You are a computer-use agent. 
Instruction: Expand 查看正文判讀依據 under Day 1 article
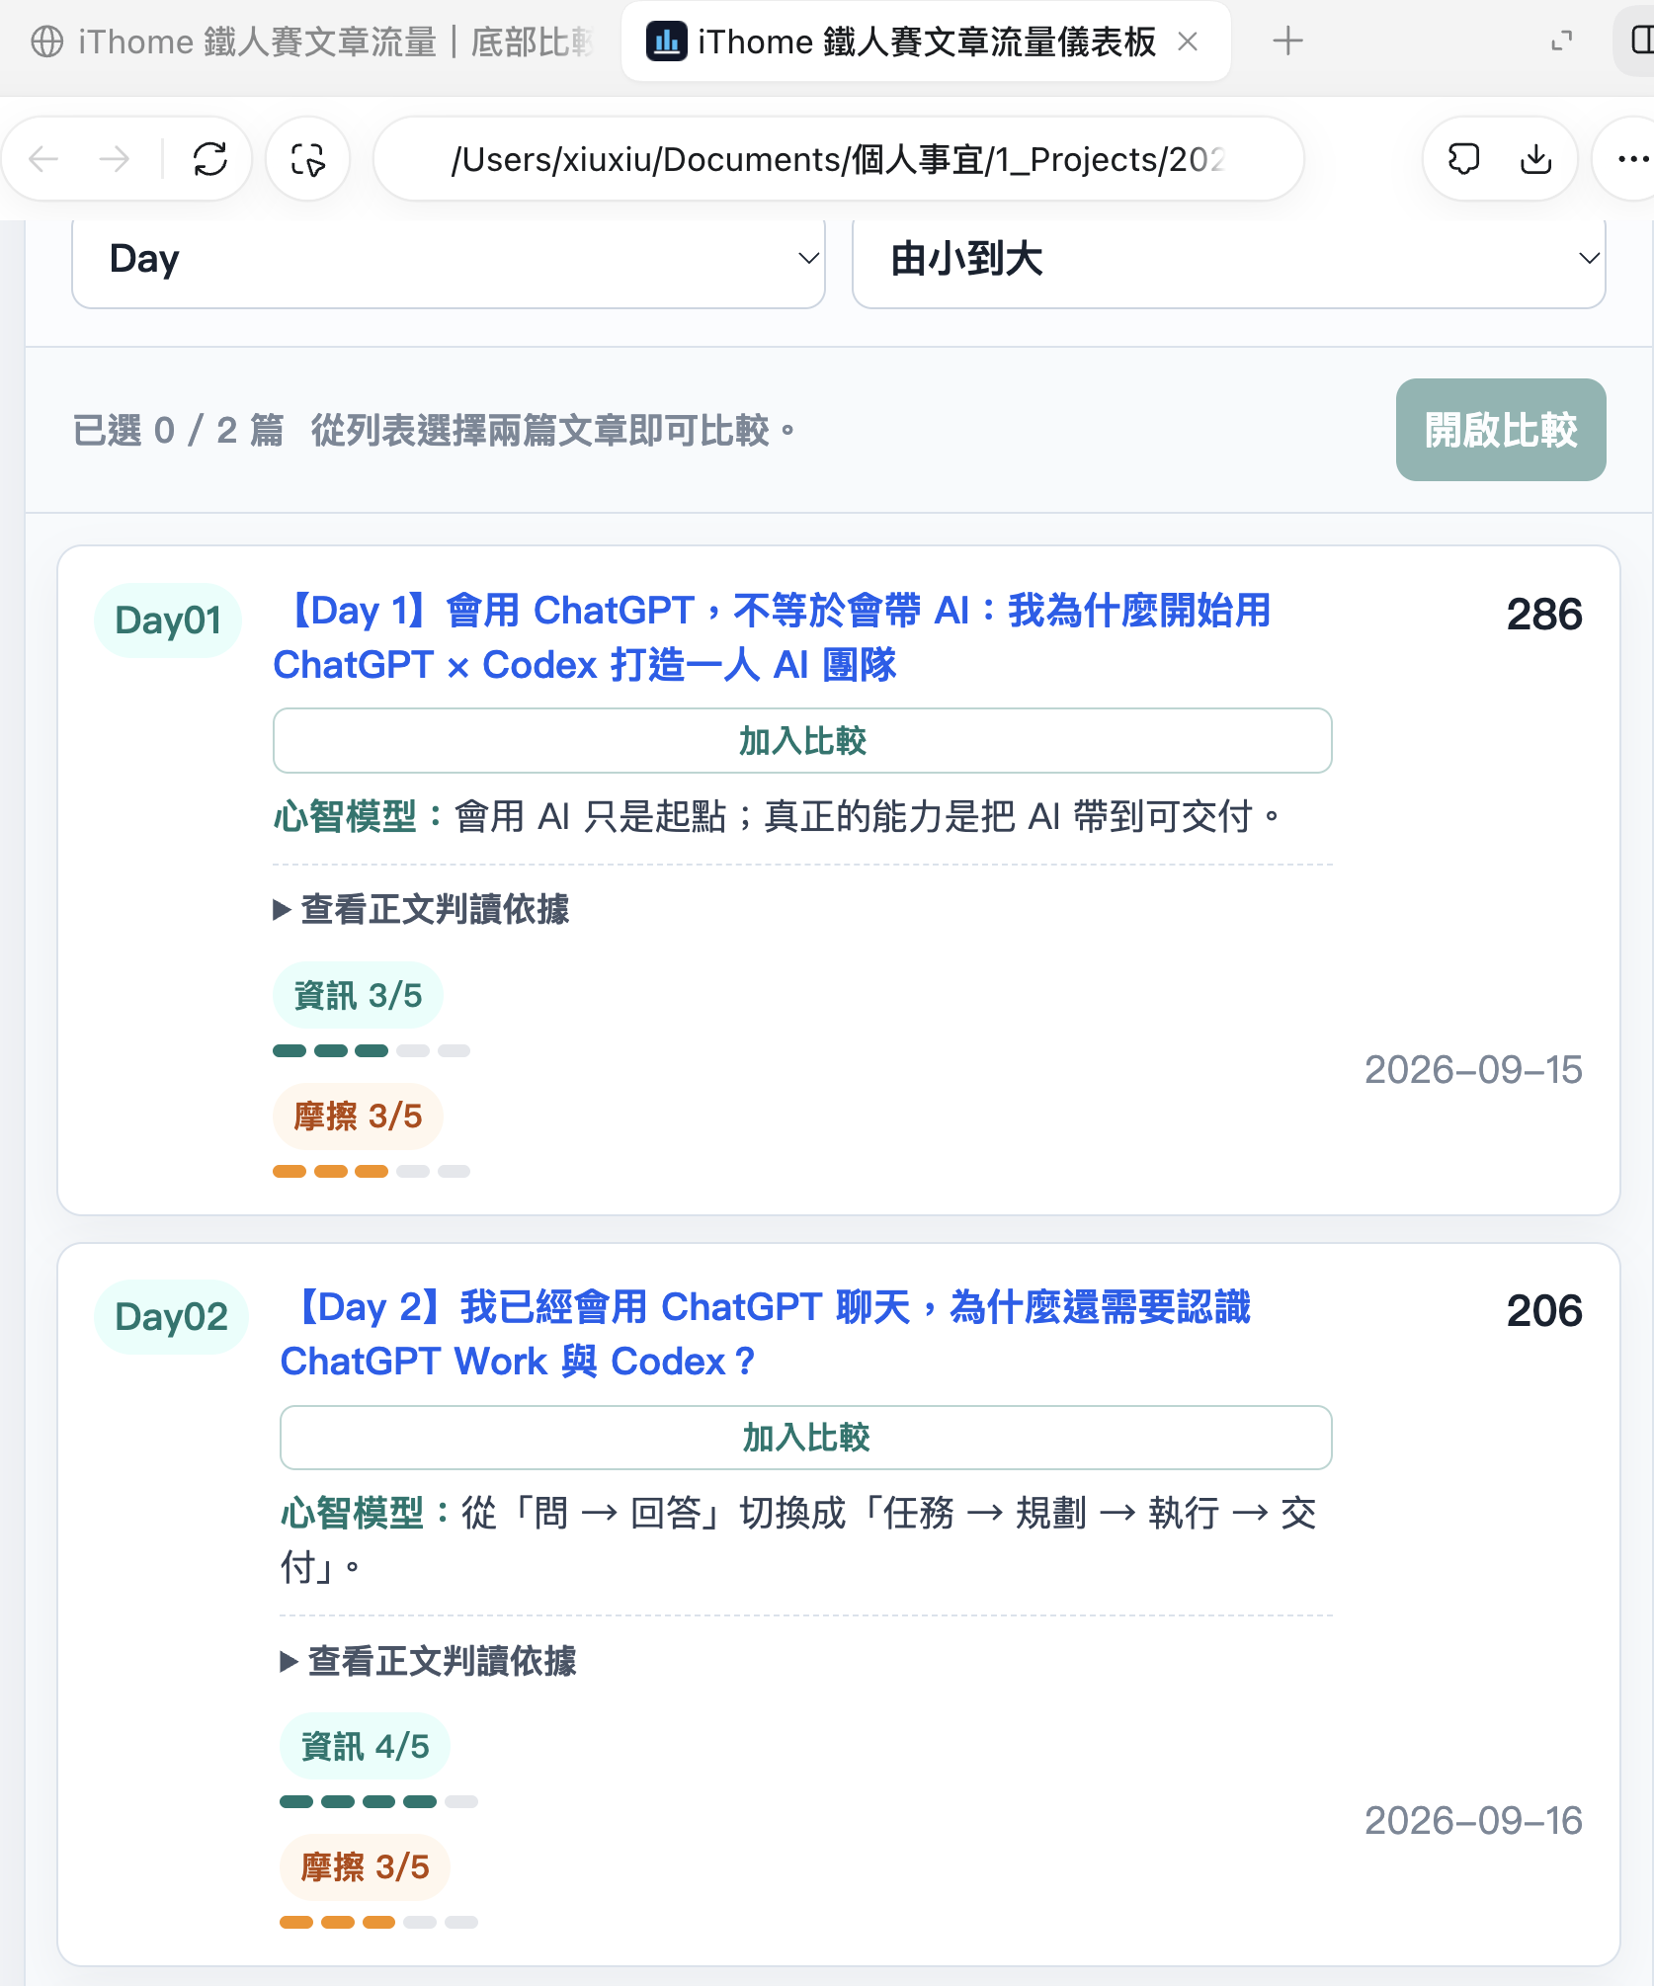click(422, 909)
